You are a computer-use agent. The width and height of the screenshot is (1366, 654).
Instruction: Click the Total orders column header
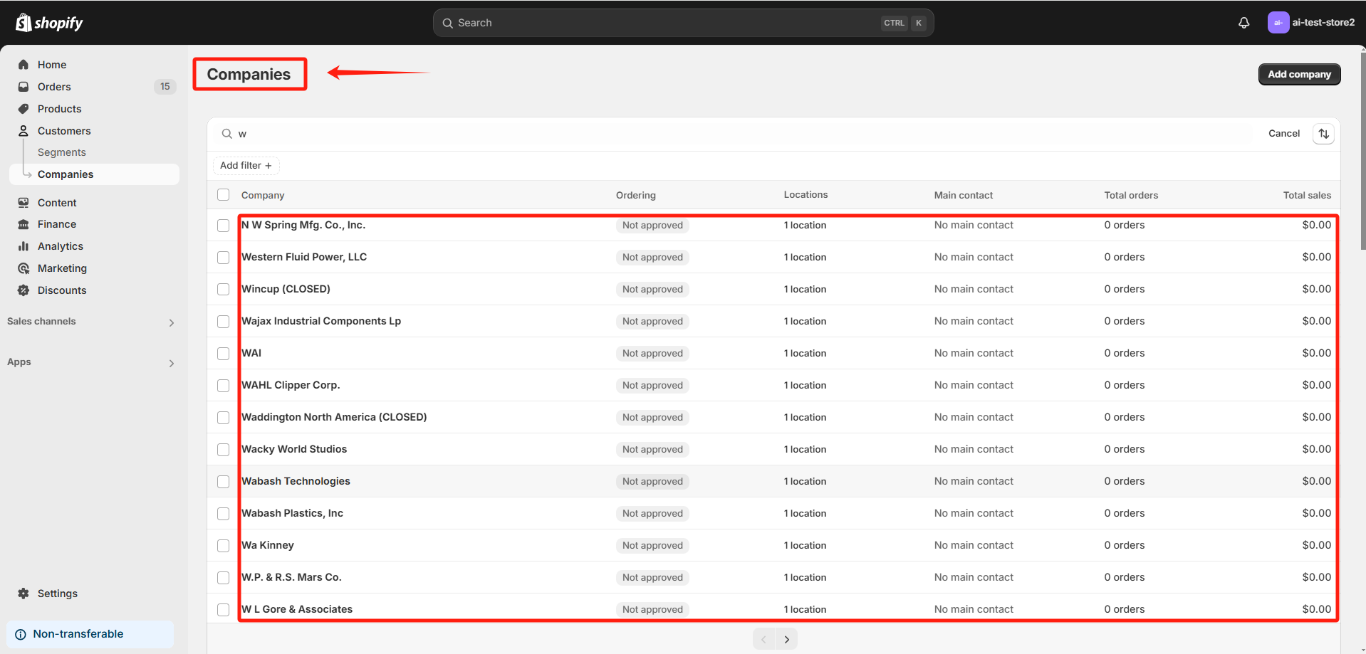[x=1131, y=195]
